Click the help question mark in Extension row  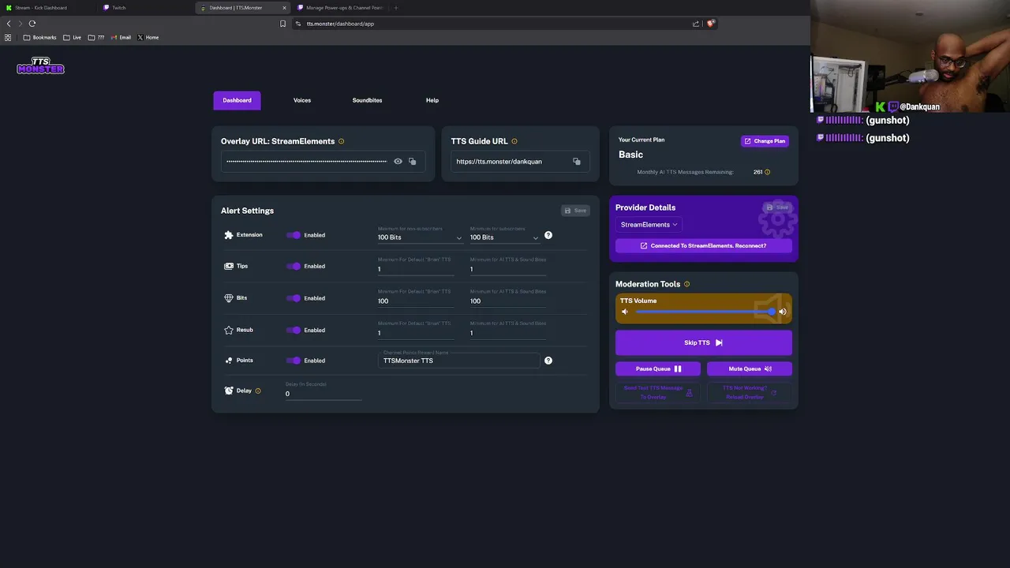click(x=548, y=235)
